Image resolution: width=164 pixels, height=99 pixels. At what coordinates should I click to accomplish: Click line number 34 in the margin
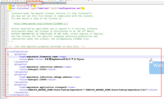click(x=4, y=90)
